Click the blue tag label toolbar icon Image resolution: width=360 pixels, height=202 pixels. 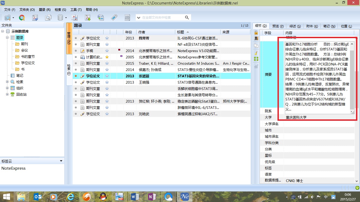click(114, 18)
